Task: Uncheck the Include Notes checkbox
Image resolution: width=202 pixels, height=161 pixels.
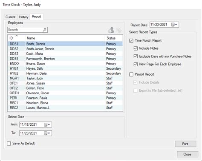Action: (x=136, y=48)
